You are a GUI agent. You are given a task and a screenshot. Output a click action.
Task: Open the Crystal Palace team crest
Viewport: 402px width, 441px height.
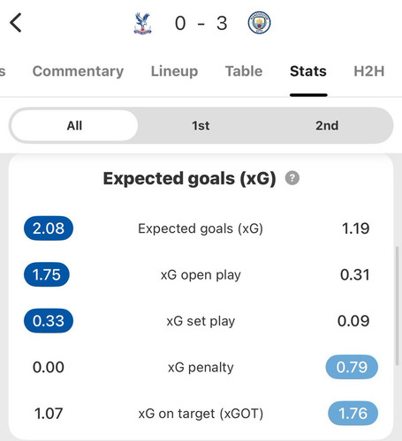tap(142, 23)
